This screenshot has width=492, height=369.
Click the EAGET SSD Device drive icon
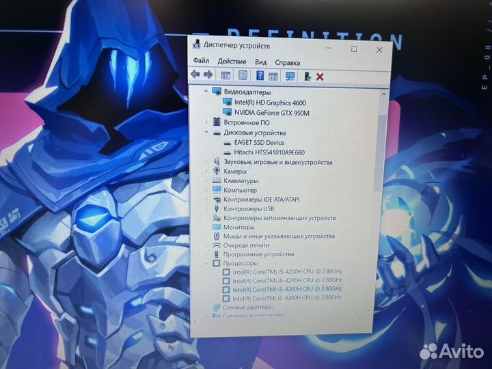[x=227, y=143]
